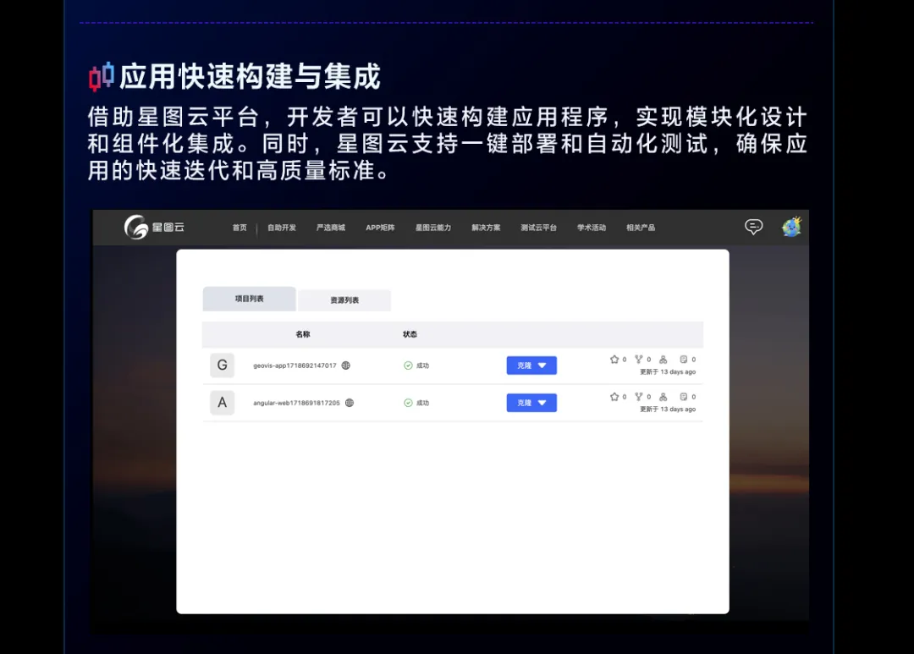Click the fork icon for angular-web project
The height and width of the screenshot is (654, 914).
tap(639, 397)
